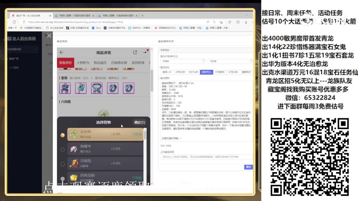Viewport: 358px width, 201px height.
Task: Choose the 谨慎购买 appraisal conclusion
Action: pos(246,72)
